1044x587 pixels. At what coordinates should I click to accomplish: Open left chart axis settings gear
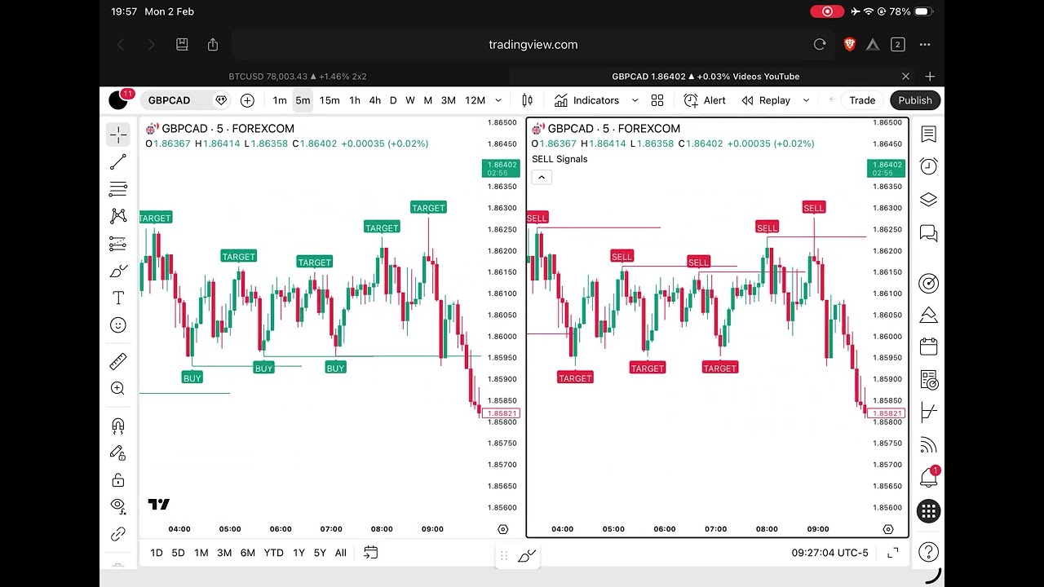[502, 529]
